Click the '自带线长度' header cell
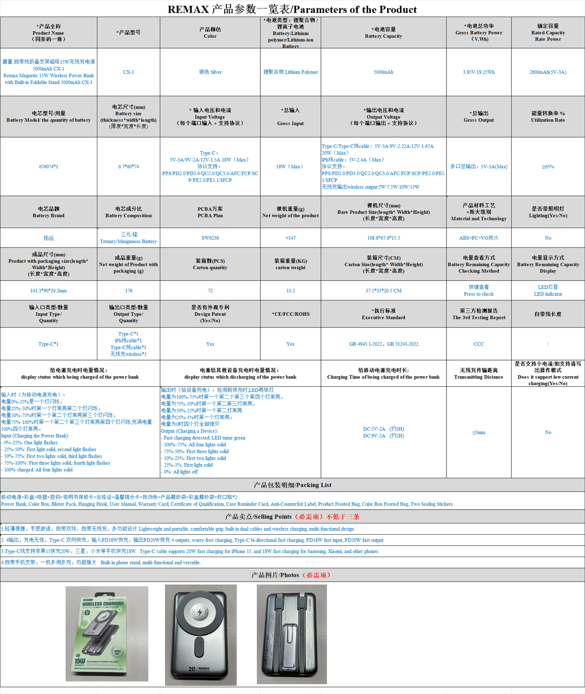This screenshot has height=694, width=585. coord(548,314)
